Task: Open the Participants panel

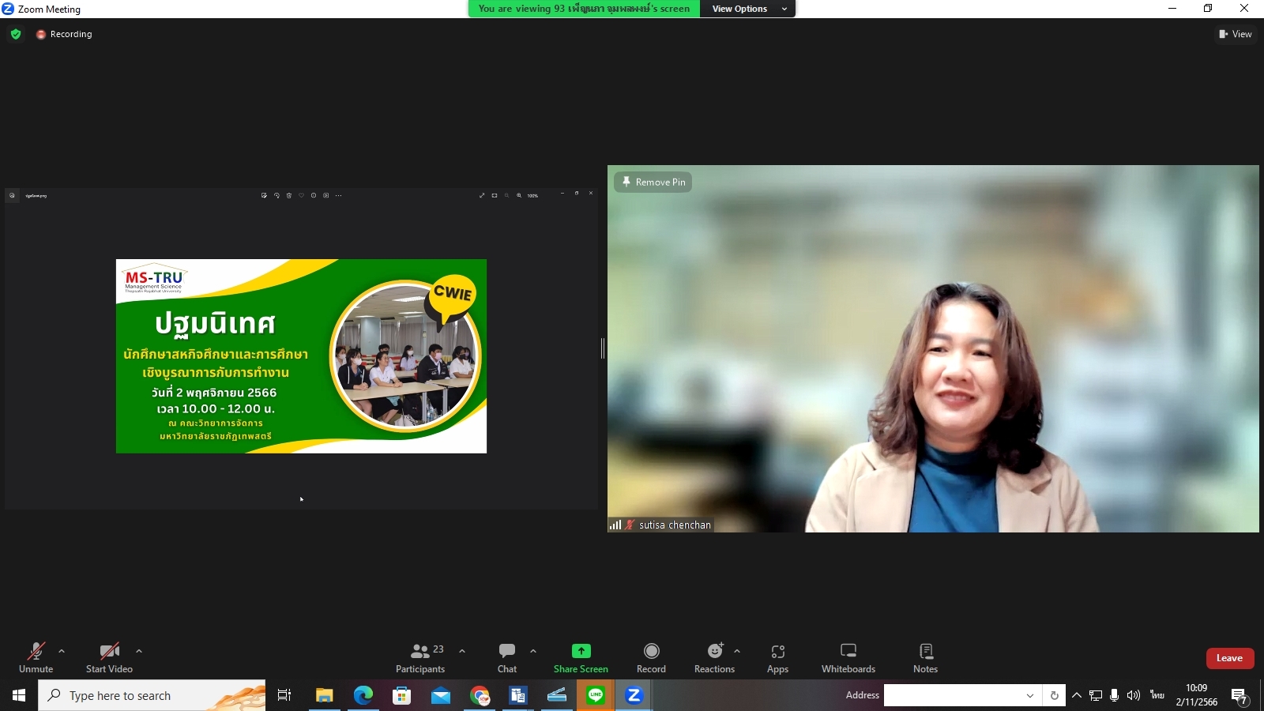Action: click(420, 657)
